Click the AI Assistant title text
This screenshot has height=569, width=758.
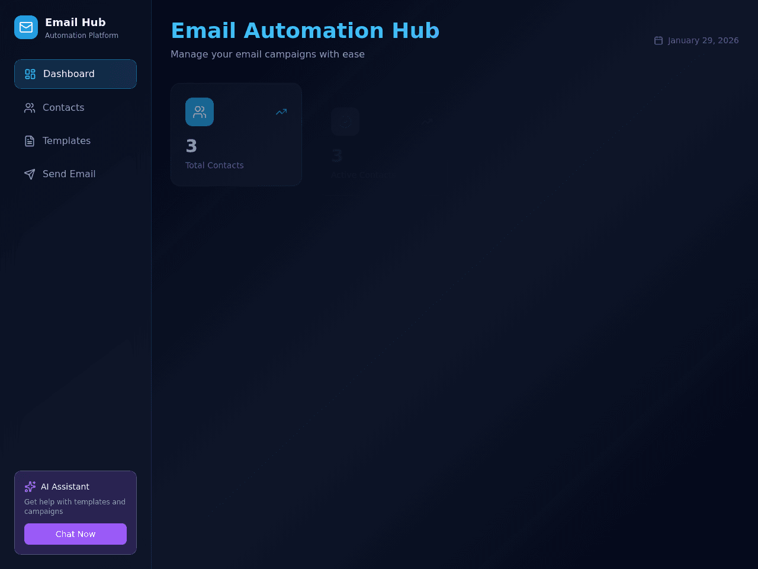coord(65,487)
